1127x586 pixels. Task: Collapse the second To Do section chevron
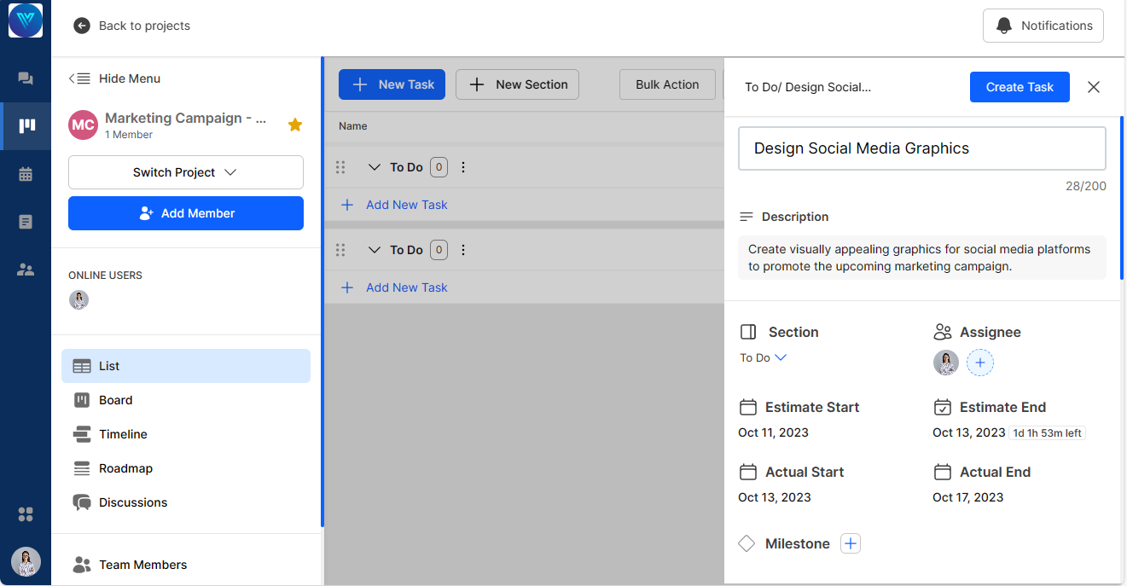374,250
